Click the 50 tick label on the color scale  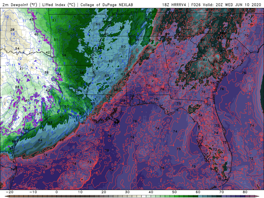pos(175,192)
